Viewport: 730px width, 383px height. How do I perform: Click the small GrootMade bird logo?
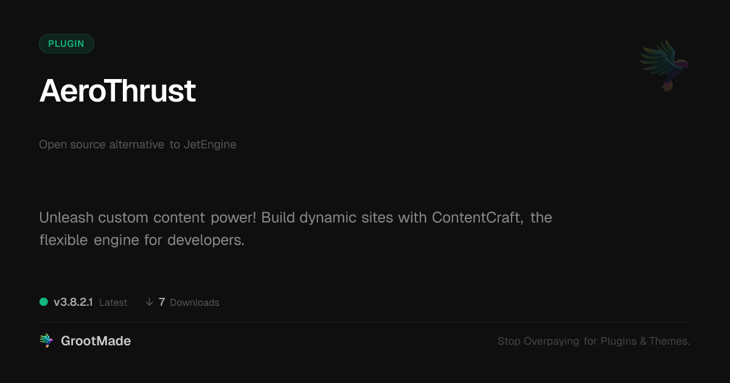pos(46,341)
